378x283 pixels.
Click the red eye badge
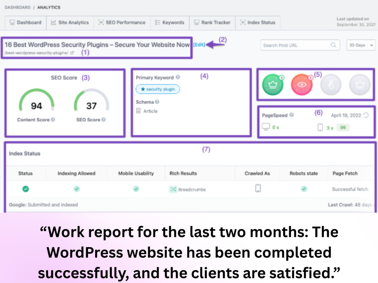[x=302, y=85]
